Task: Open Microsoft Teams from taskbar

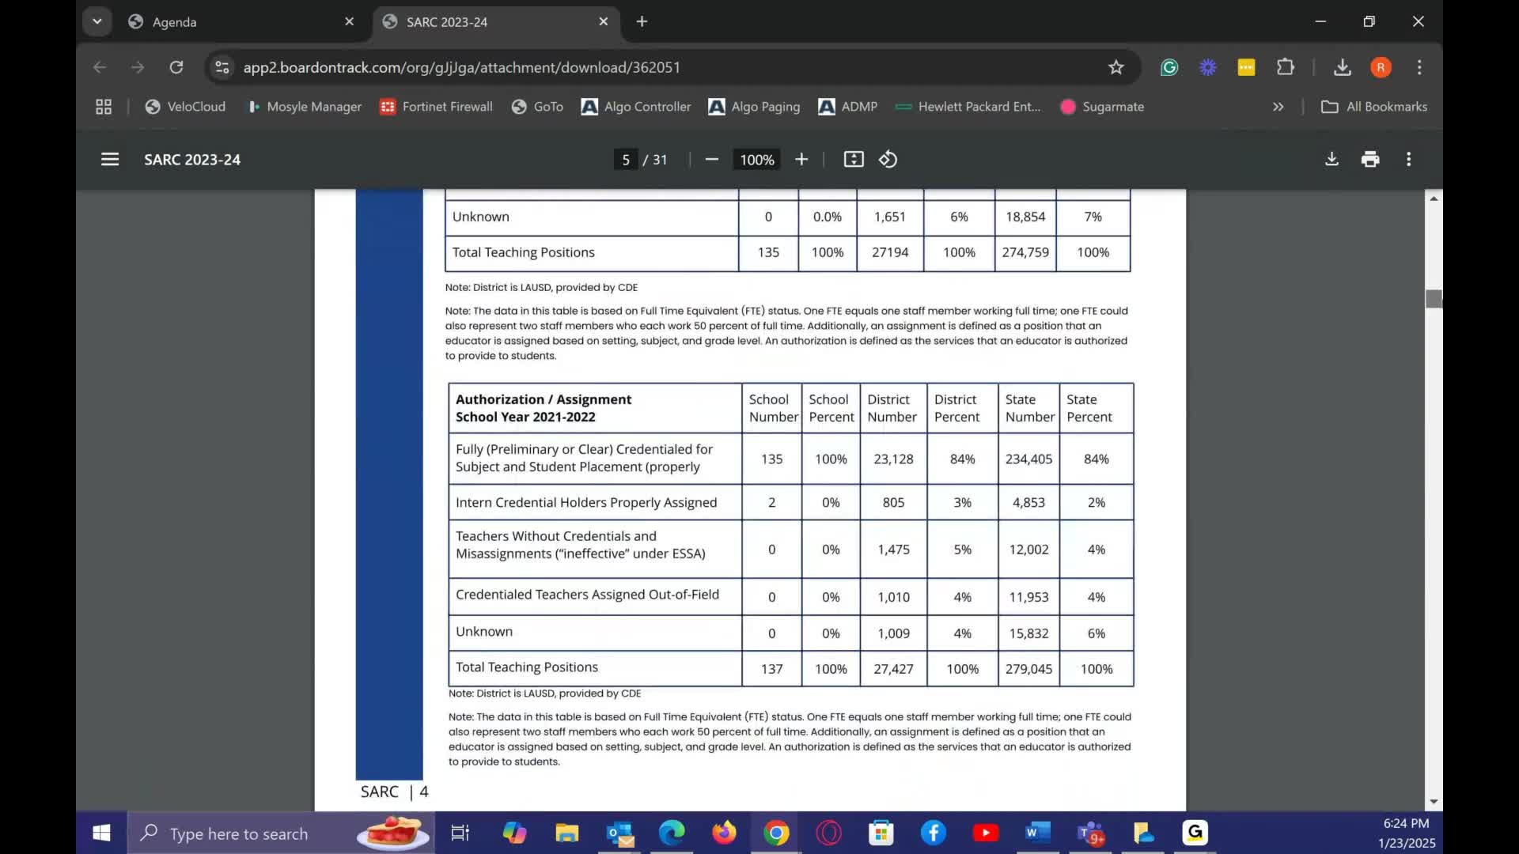Action: pyautogui.click(x=1090, y=833)
